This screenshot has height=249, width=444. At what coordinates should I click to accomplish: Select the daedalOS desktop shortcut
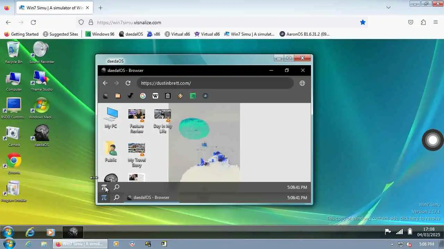tap(42, 136)
